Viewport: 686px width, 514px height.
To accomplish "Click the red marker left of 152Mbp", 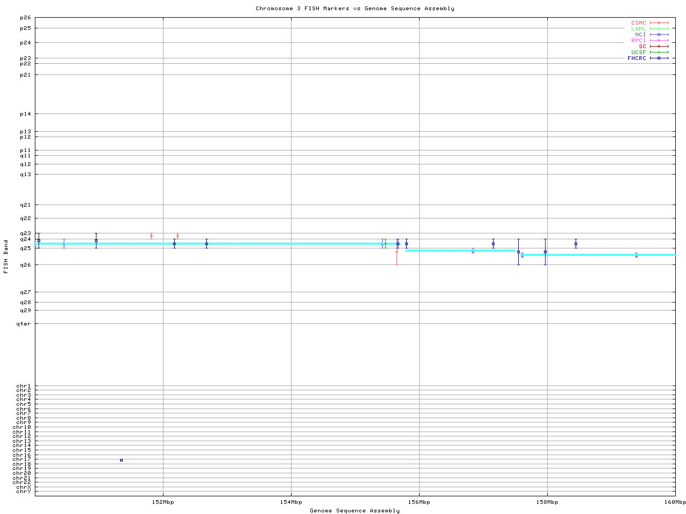I will click(152, 236).
